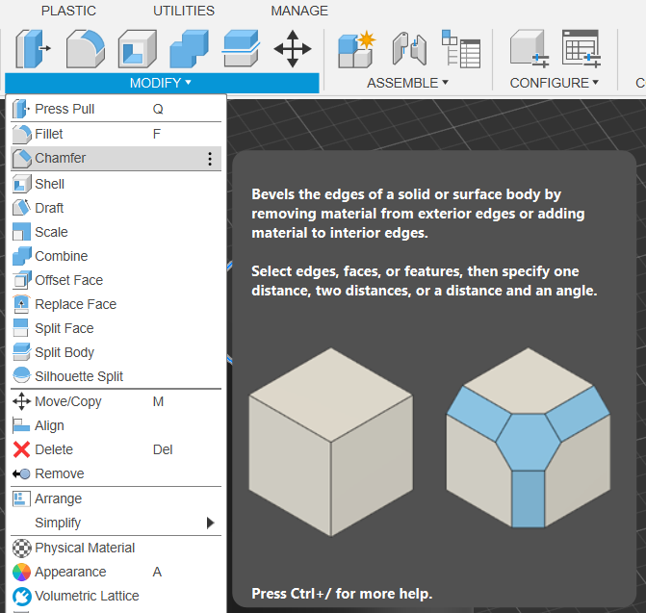Image resolution: width=646 pixels, height=613 pixels.
Task: Choose Split Body from Modify menu
Action: click(x=65, y=352)
